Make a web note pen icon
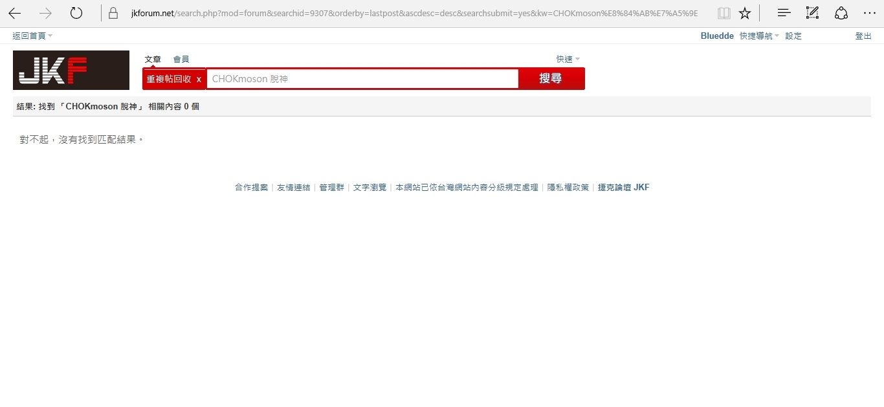 (812, 13)
